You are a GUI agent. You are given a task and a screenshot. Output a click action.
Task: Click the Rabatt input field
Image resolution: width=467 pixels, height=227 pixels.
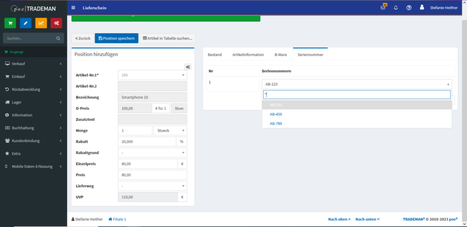point(147,142)
